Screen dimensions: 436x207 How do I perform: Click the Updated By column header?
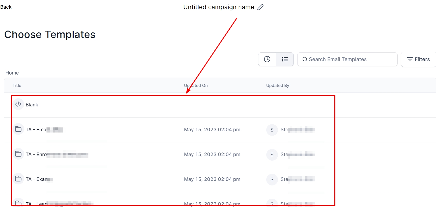click(278, 86)
